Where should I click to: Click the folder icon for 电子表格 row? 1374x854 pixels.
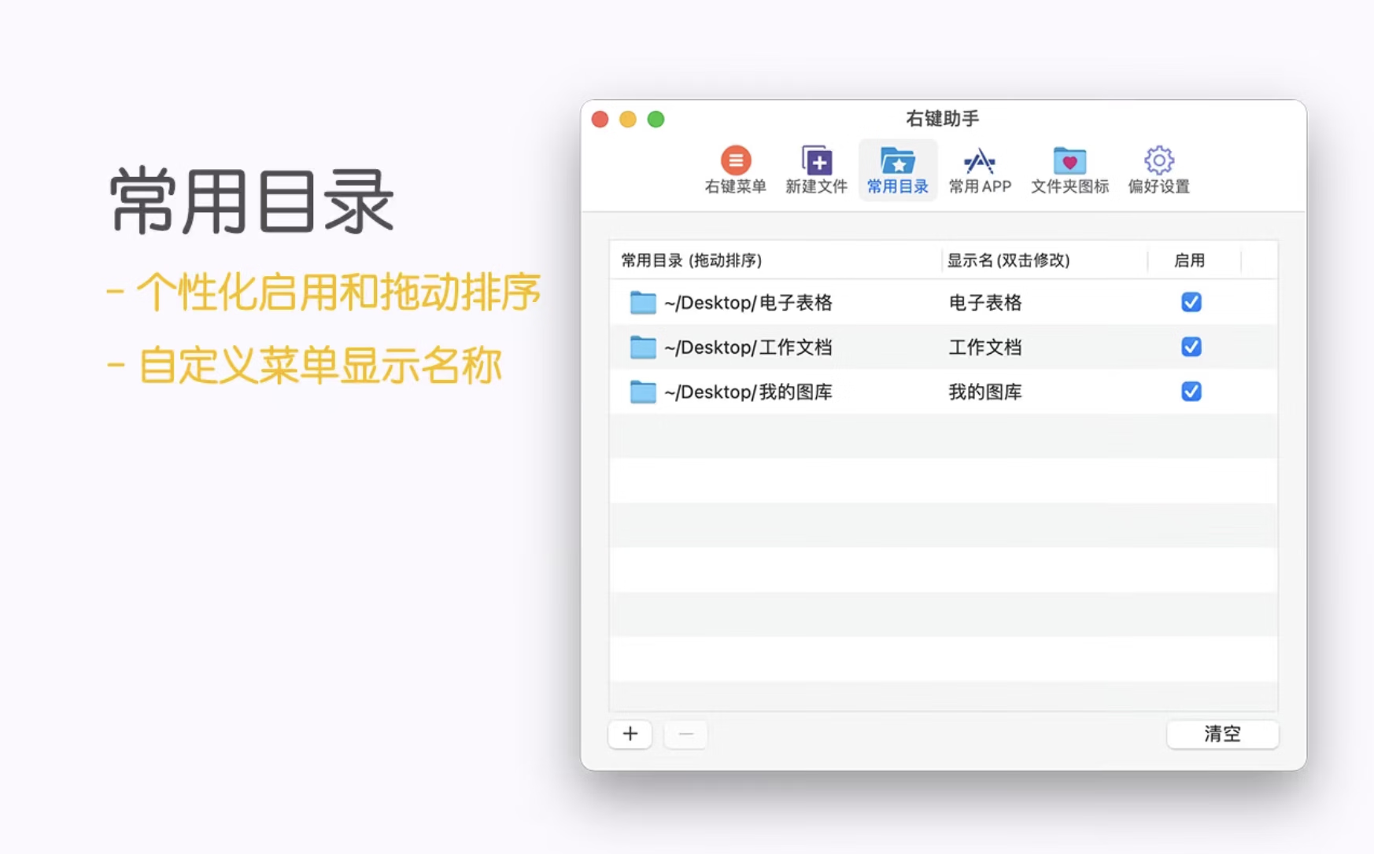(x=643, y=303)
